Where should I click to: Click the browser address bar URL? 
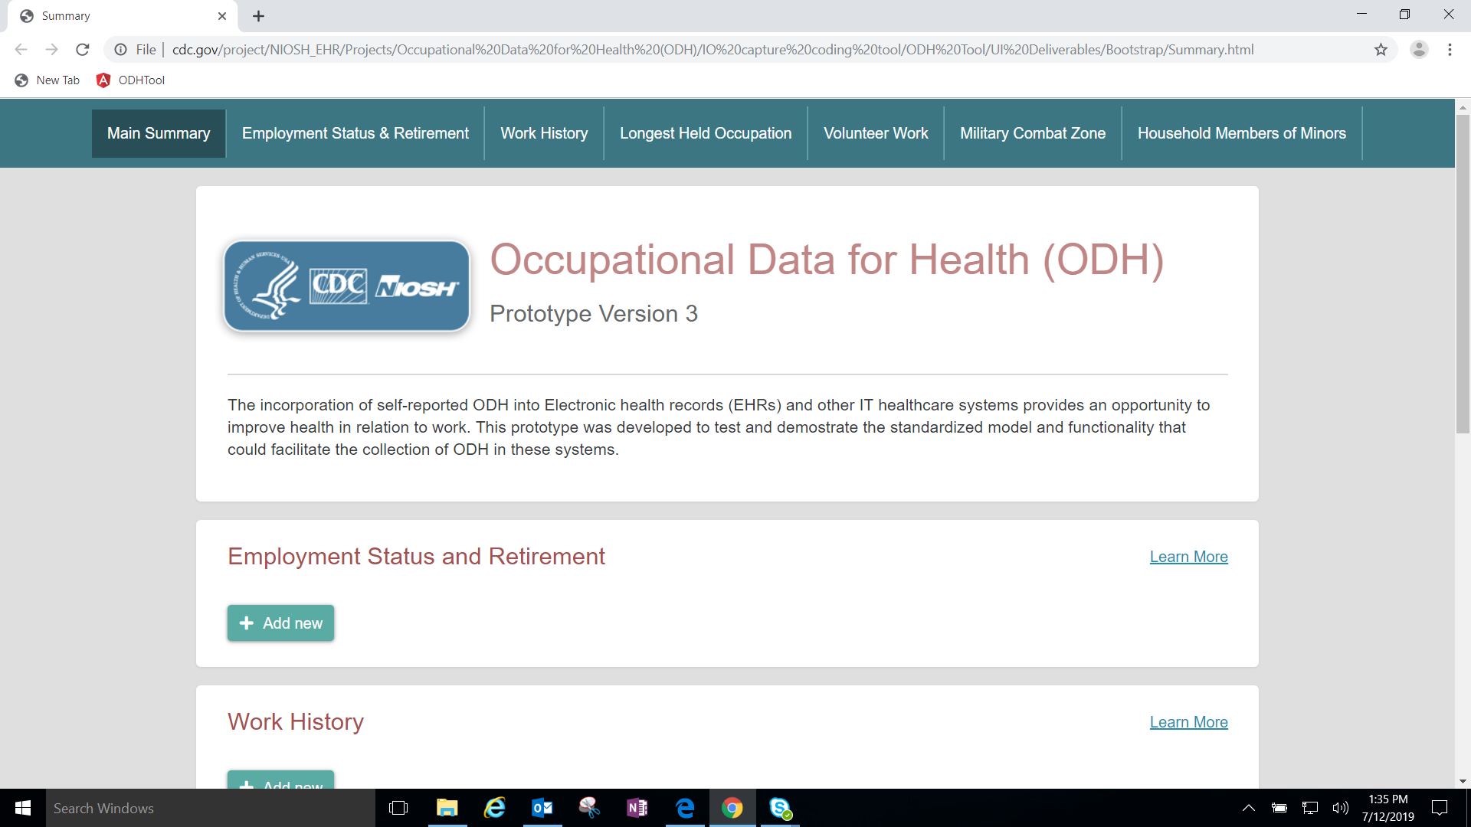713,50
